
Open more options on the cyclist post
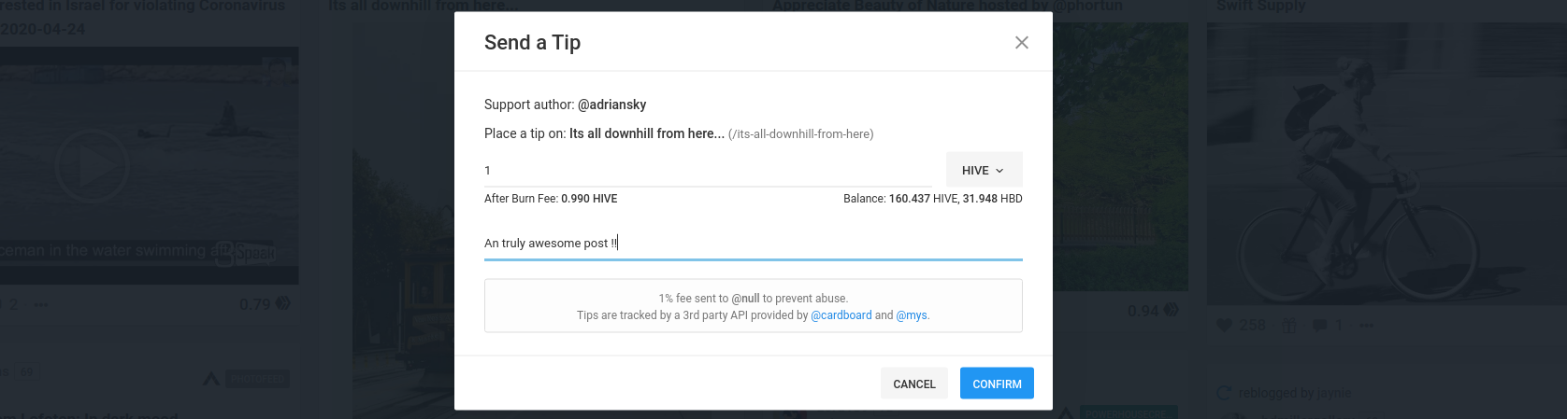pyautogui.click(x=1367, y=326)
